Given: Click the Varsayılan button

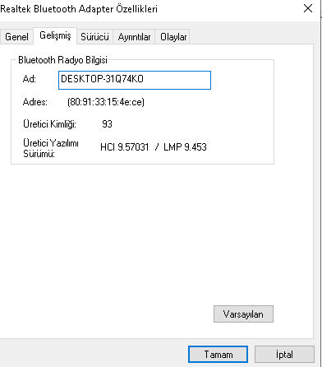Looking at the screenshot, I should (243, 314).
